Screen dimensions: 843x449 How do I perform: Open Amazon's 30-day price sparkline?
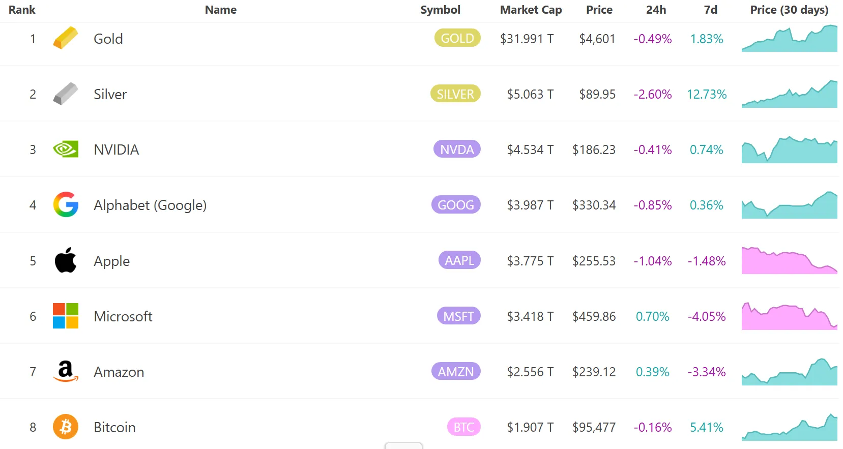click(789, 372)
